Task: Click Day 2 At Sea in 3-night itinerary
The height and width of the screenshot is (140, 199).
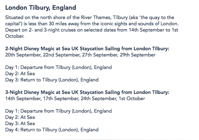Action: coord(20,117)
